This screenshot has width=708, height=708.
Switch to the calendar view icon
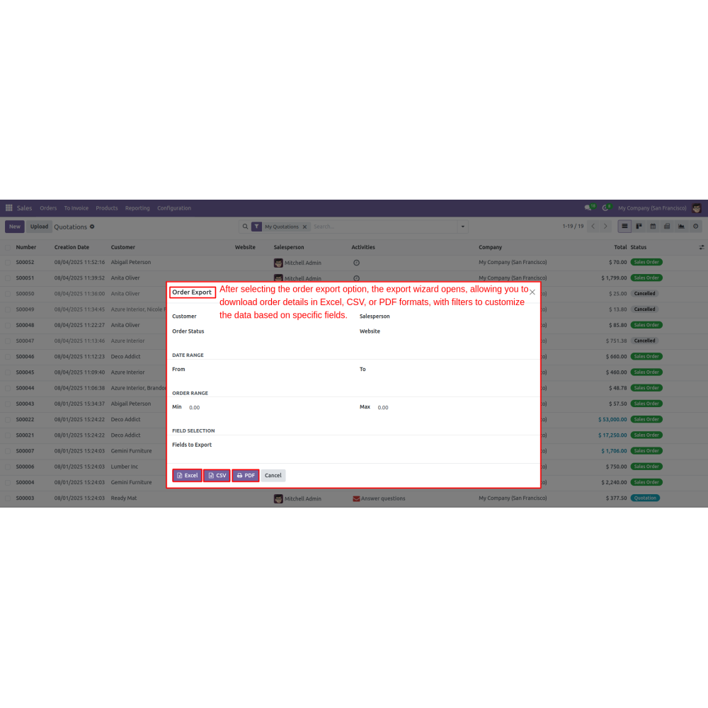(x=653, y=227)
